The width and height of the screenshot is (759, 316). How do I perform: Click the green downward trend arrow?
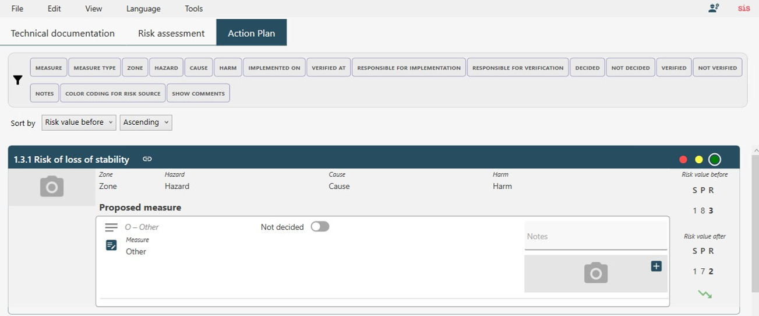tap(705, 294)
